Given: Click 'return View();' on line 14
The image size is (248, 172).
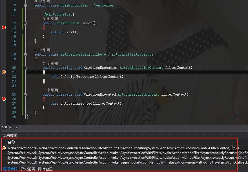Looking at the screenshot, I should point(64,32).
